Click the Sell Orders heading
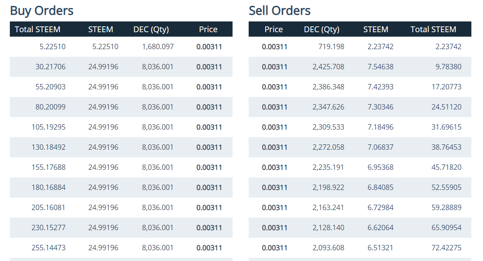The image size is (483, 261). (x=280, y=11)
